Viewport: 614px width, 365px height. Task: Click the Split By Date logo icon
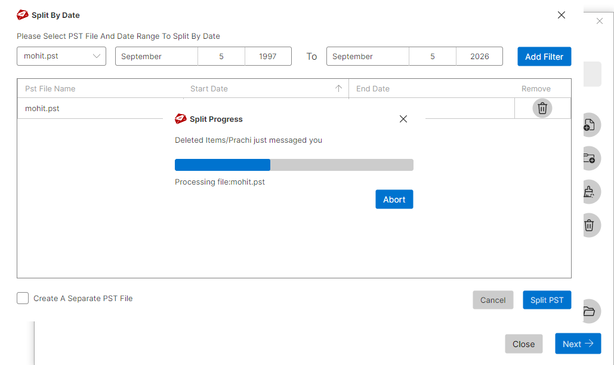[22, 15]
